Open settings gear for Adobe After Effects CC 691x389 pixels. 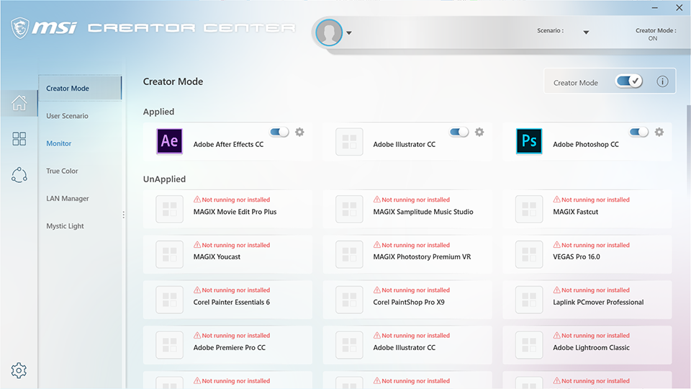(299, 132)
